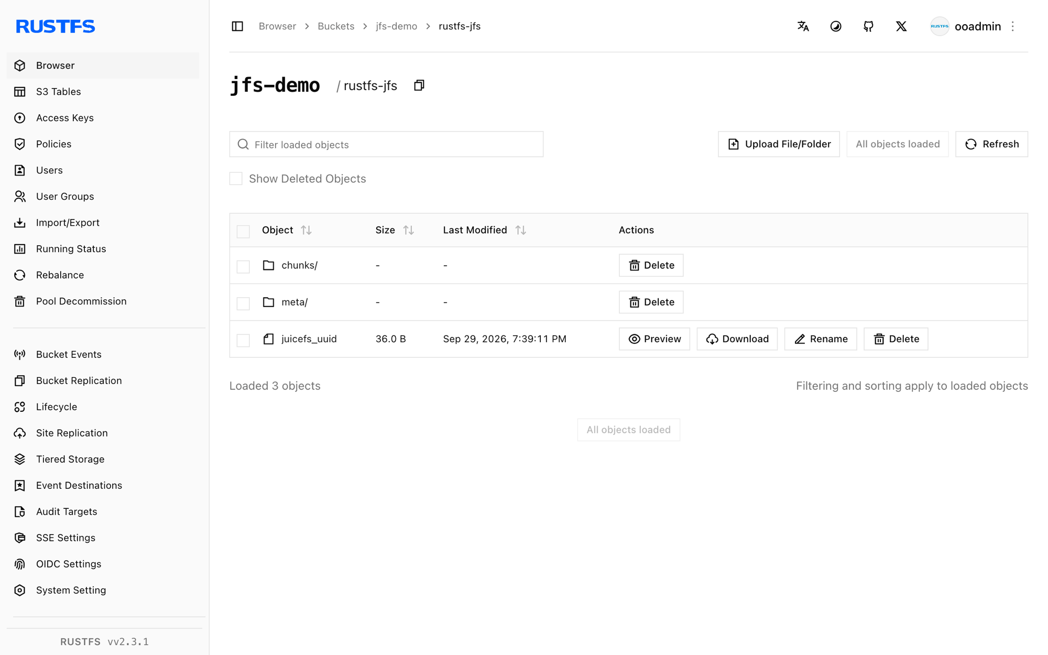Focus the Filter loaded objects field
The width and height of the screenshot is (1048, 655).
(x=386, y=144)
